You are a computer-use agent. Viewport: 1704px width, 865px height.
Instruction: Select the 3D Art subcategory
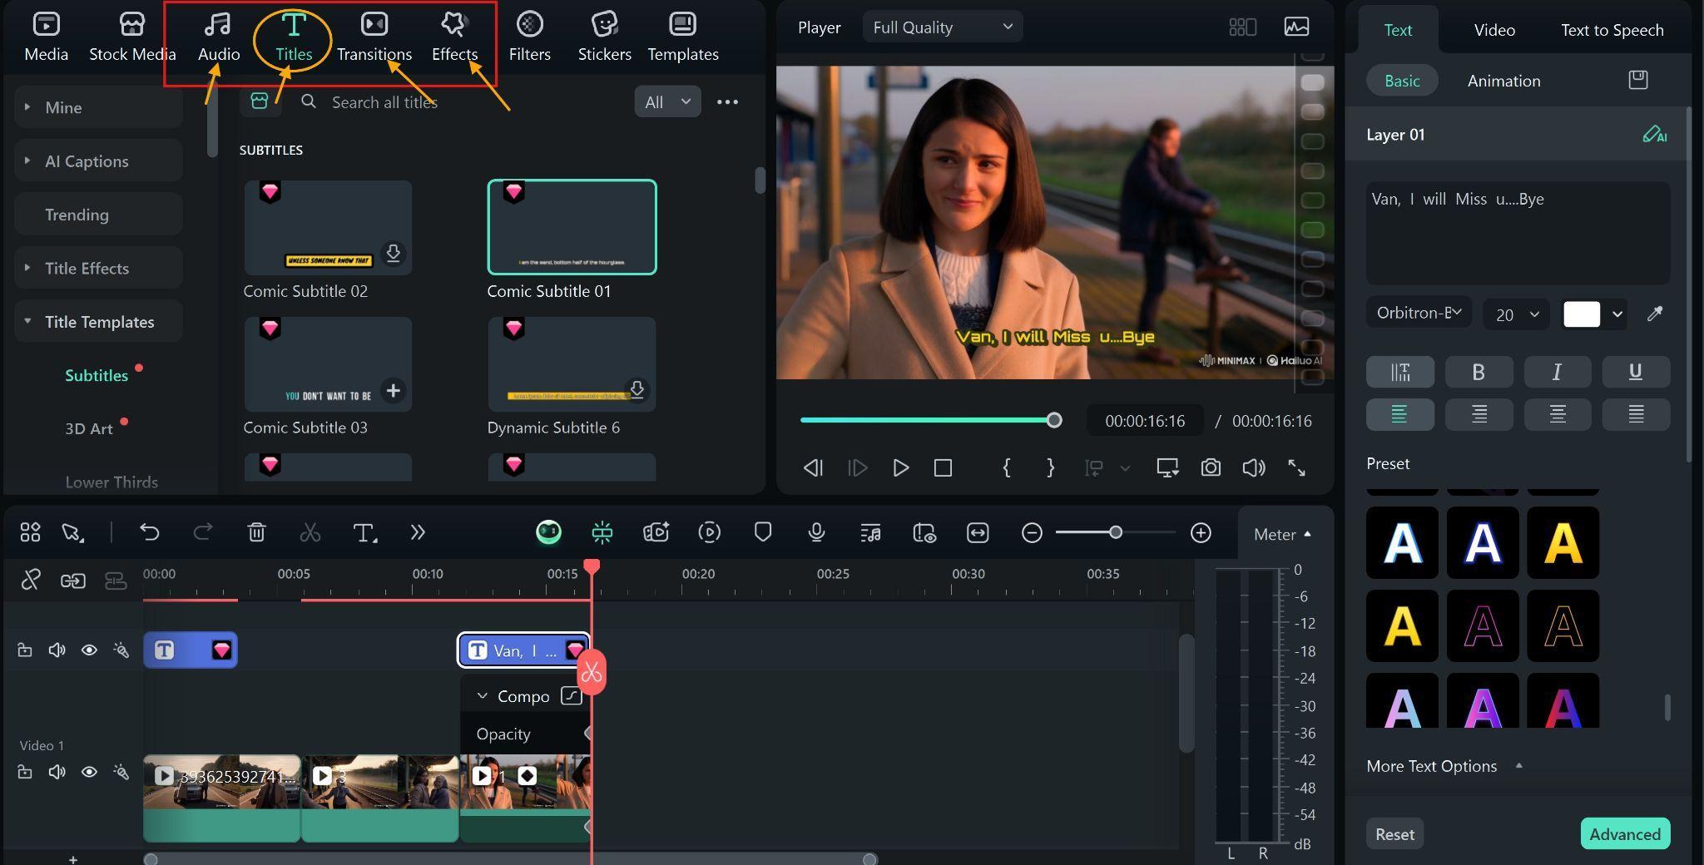[x=89, y=428]
